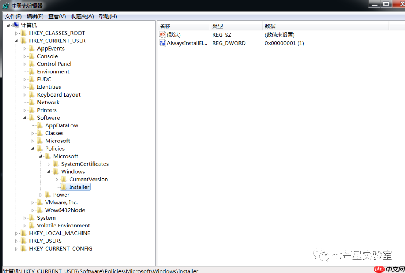This screenshot has width=405, height=273.
Task: Click the Registry Editor icon in title bar
Action: pos(5,5)
